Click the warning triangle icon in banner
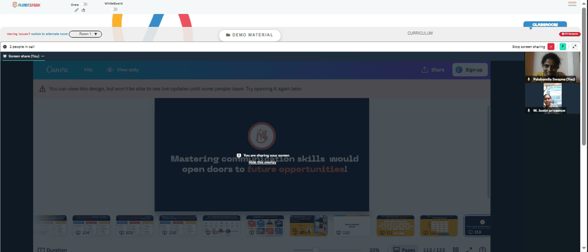The width and height of the screenshot is (588, 252). click(42, 89)
